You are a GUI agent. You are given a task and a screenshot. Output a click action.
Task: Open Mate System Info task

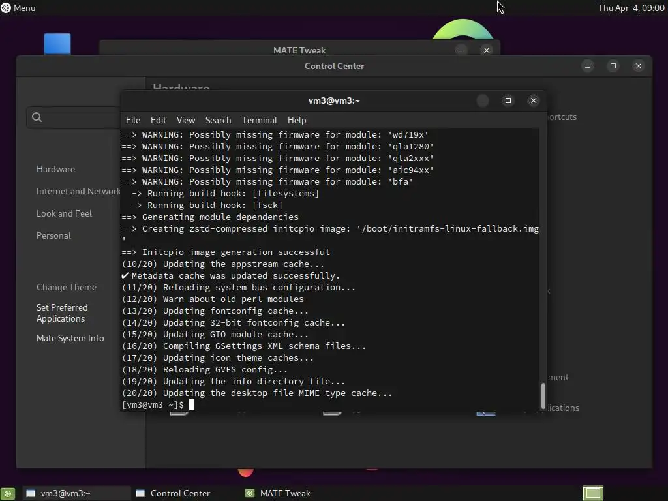(x=70, y=338)
